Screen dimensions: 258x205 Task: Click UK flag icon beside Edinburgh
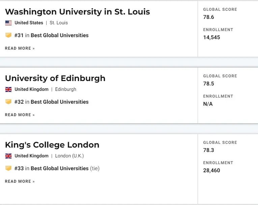pyautogui.click(x=8, y=89)
